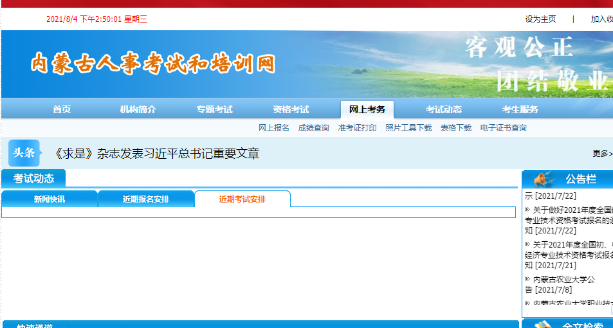The image size is (613, 328).
Task: Click the megaphone icon beside 公告栏
Action: click(x=544, y=179)
